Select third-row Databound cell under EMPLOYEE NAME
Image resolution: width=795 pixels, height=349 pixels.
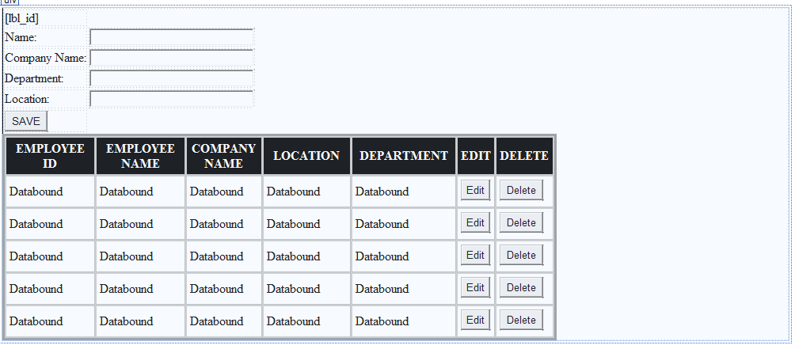tap(140, 256)
